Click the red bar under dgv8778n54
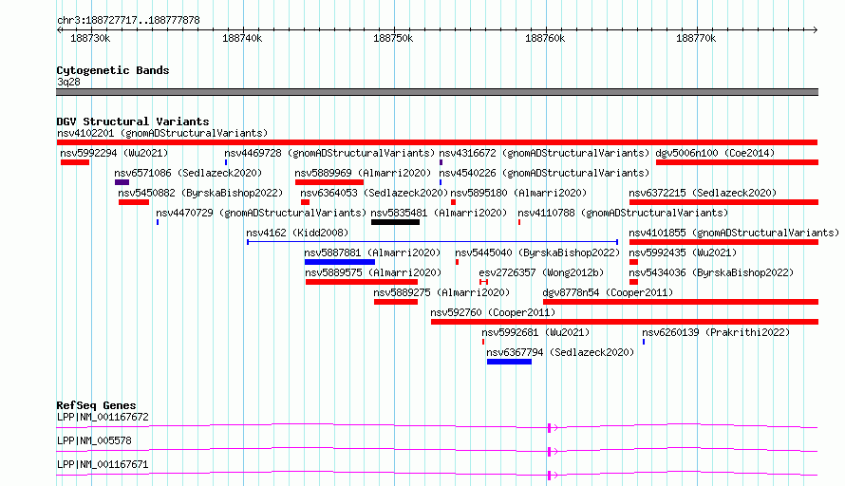This screenshot has height=486, width=845. (681, 302)
